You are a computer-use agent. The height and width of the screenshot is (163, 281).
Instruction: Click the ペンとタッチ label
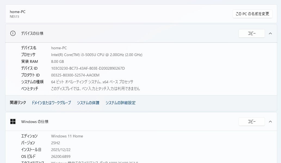(30, 89)
